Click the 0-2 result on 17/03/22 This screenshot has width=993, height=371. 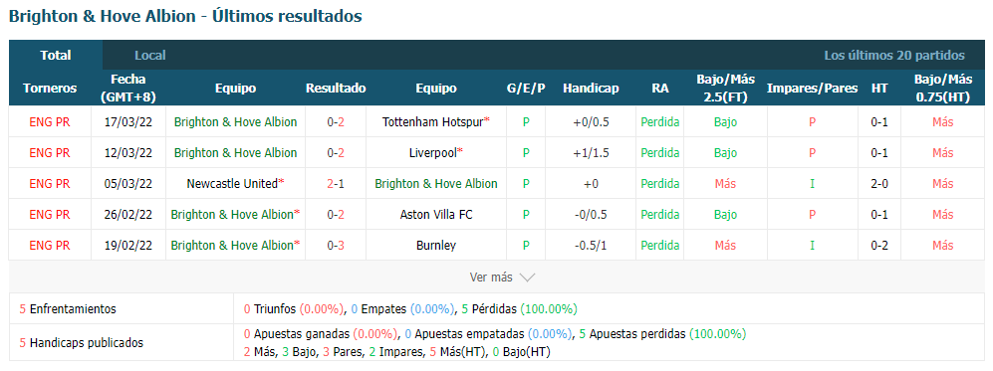click(336, 122)
